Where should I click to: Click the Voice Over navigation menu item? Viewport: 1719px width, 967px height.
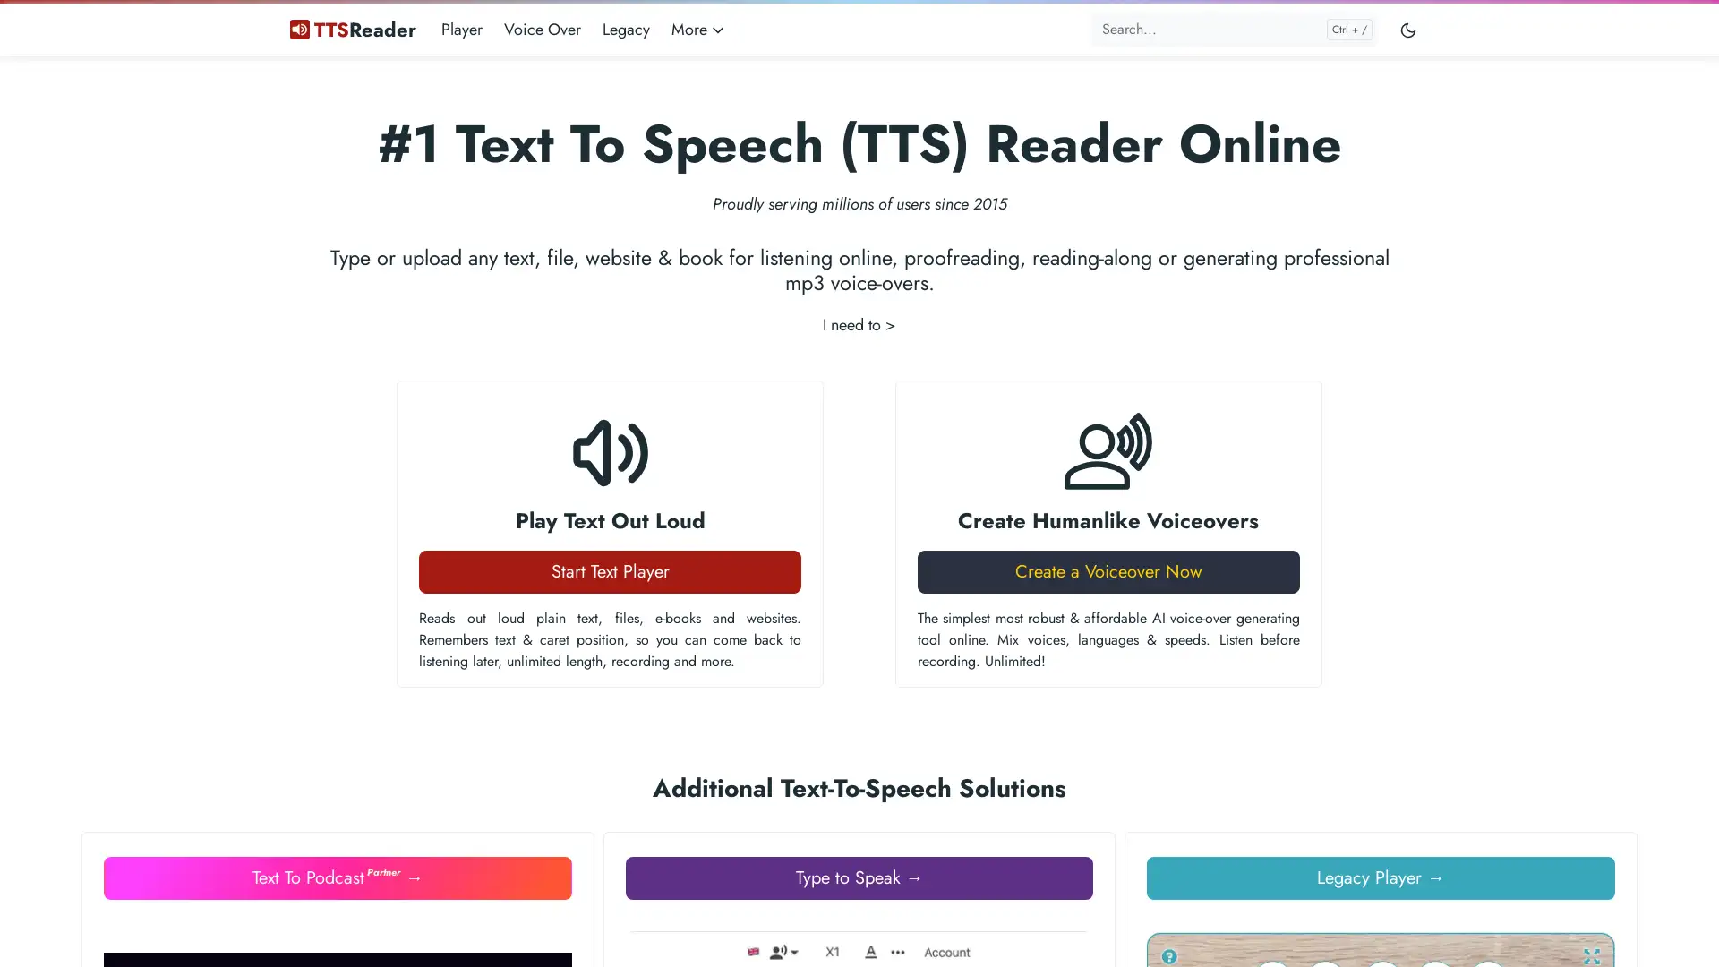click(x=542, y=29)
